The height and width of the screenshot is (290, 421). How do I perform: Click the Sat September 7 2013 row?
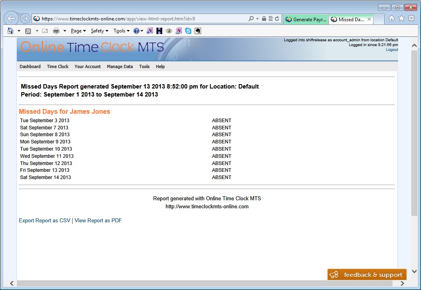click(x=207, y=128)
